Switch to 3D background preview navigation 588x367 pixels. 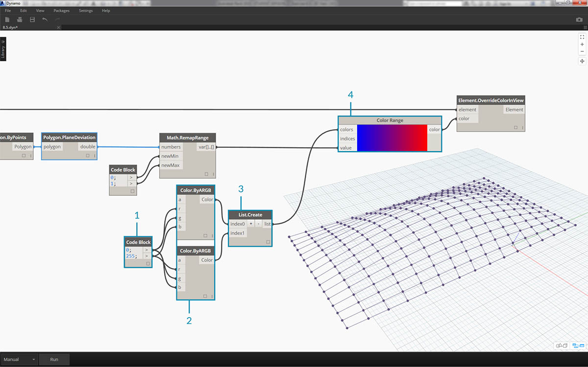pyautogui.click(x=562, y=345)
